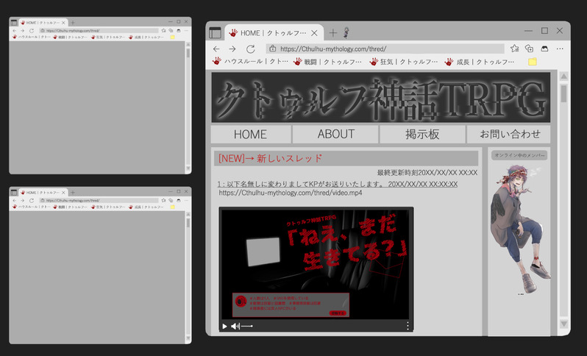This screenshot has height=356, width=587.
Task: Select the HOME tab in bottom-left browser
Action: [x=43, y=193]
